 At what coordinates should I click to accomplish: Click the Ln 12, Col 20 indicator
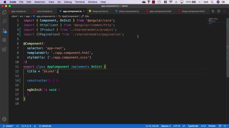(152, 126)
